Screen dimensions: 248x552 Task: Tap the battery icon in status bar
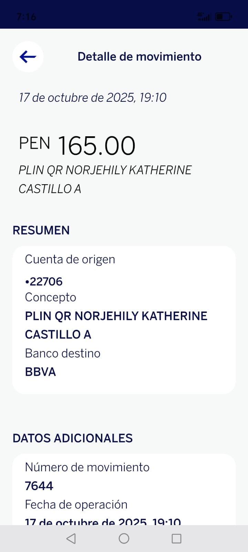(223, 17)
